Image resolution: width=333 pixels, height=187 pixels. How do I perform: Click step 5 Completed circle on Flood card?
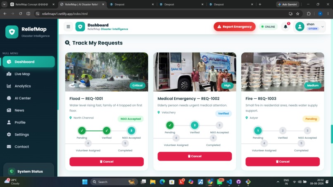pyautogui.click(x=125, y=143)
